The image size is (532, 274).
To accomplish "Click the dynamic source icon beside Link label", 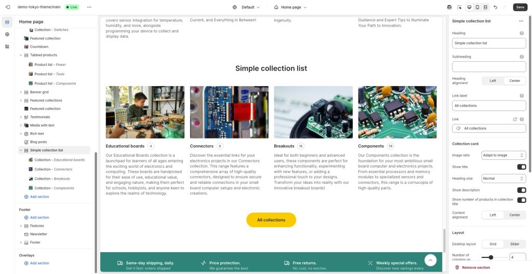I will click(522, 95).
